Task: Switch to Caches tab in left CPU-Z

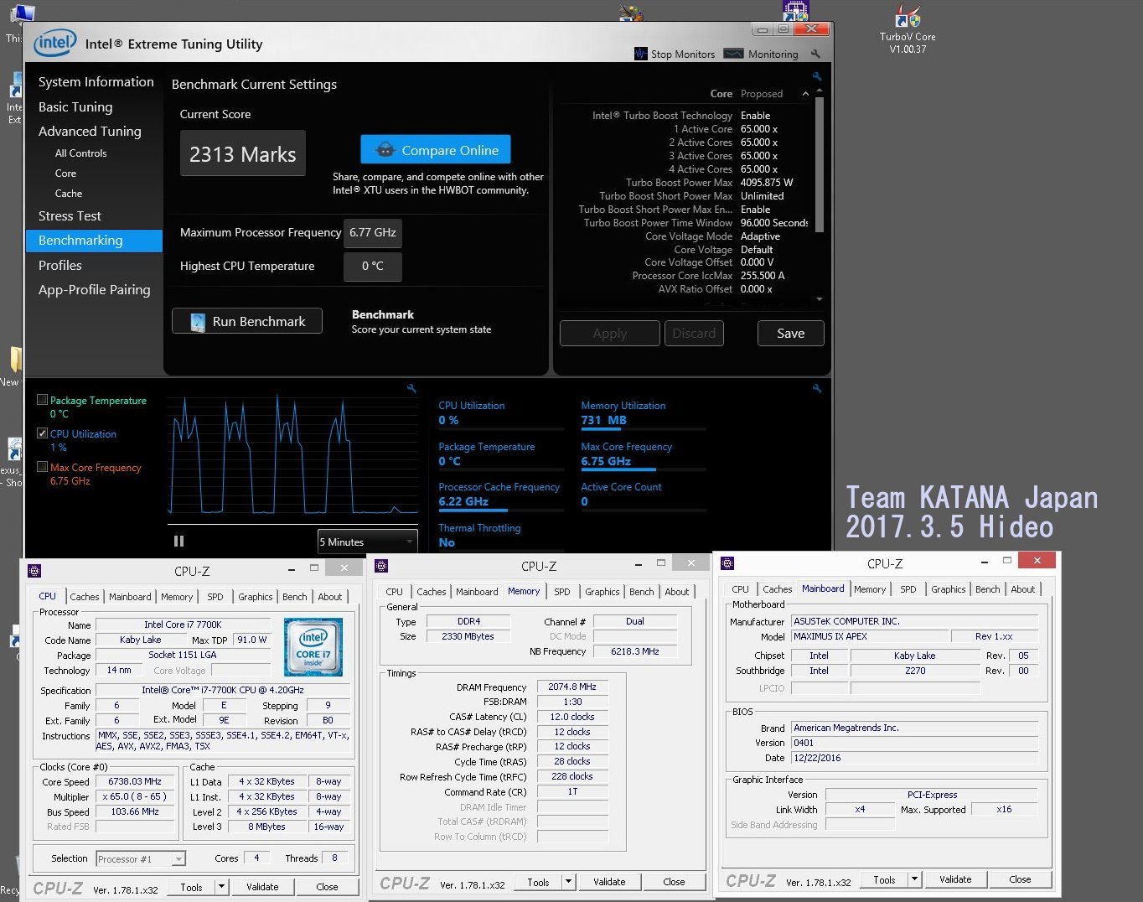Action: 85,597
